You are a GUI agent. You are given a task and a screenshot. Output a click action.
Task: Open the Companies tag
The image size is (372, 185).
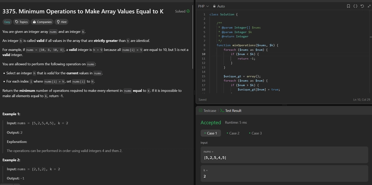[x=42, y=22]
